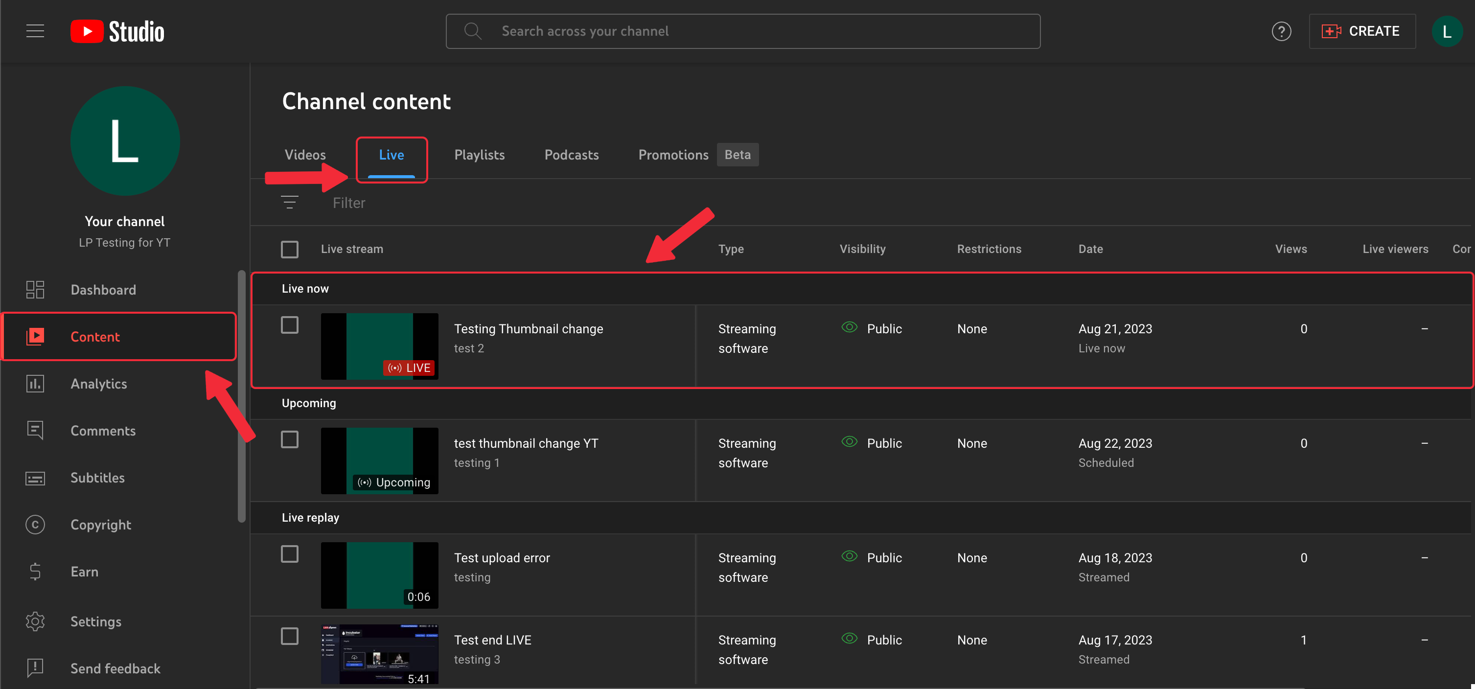Image resolution: width=1475 pixels, height=689 pixels.
Task: Click the Dashboard sidebar icon
Action: point(35,290)
